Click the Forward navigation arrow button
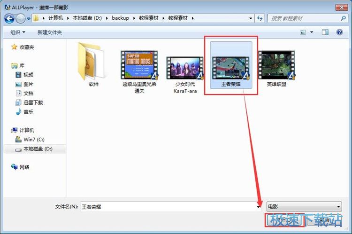The image size is (352, 234). click(21, 18)
